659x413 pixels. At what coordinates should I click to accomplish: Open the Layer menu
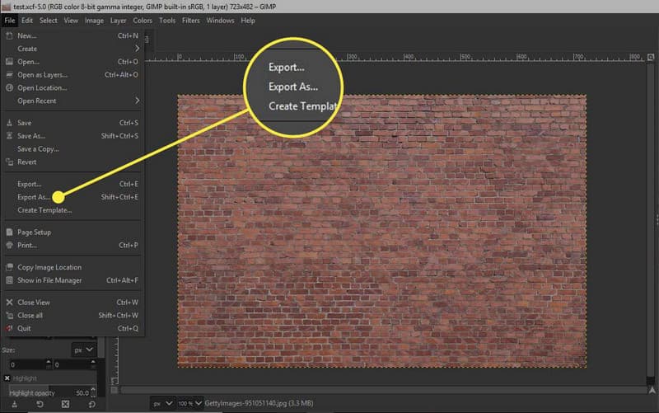tap(118, 20)
